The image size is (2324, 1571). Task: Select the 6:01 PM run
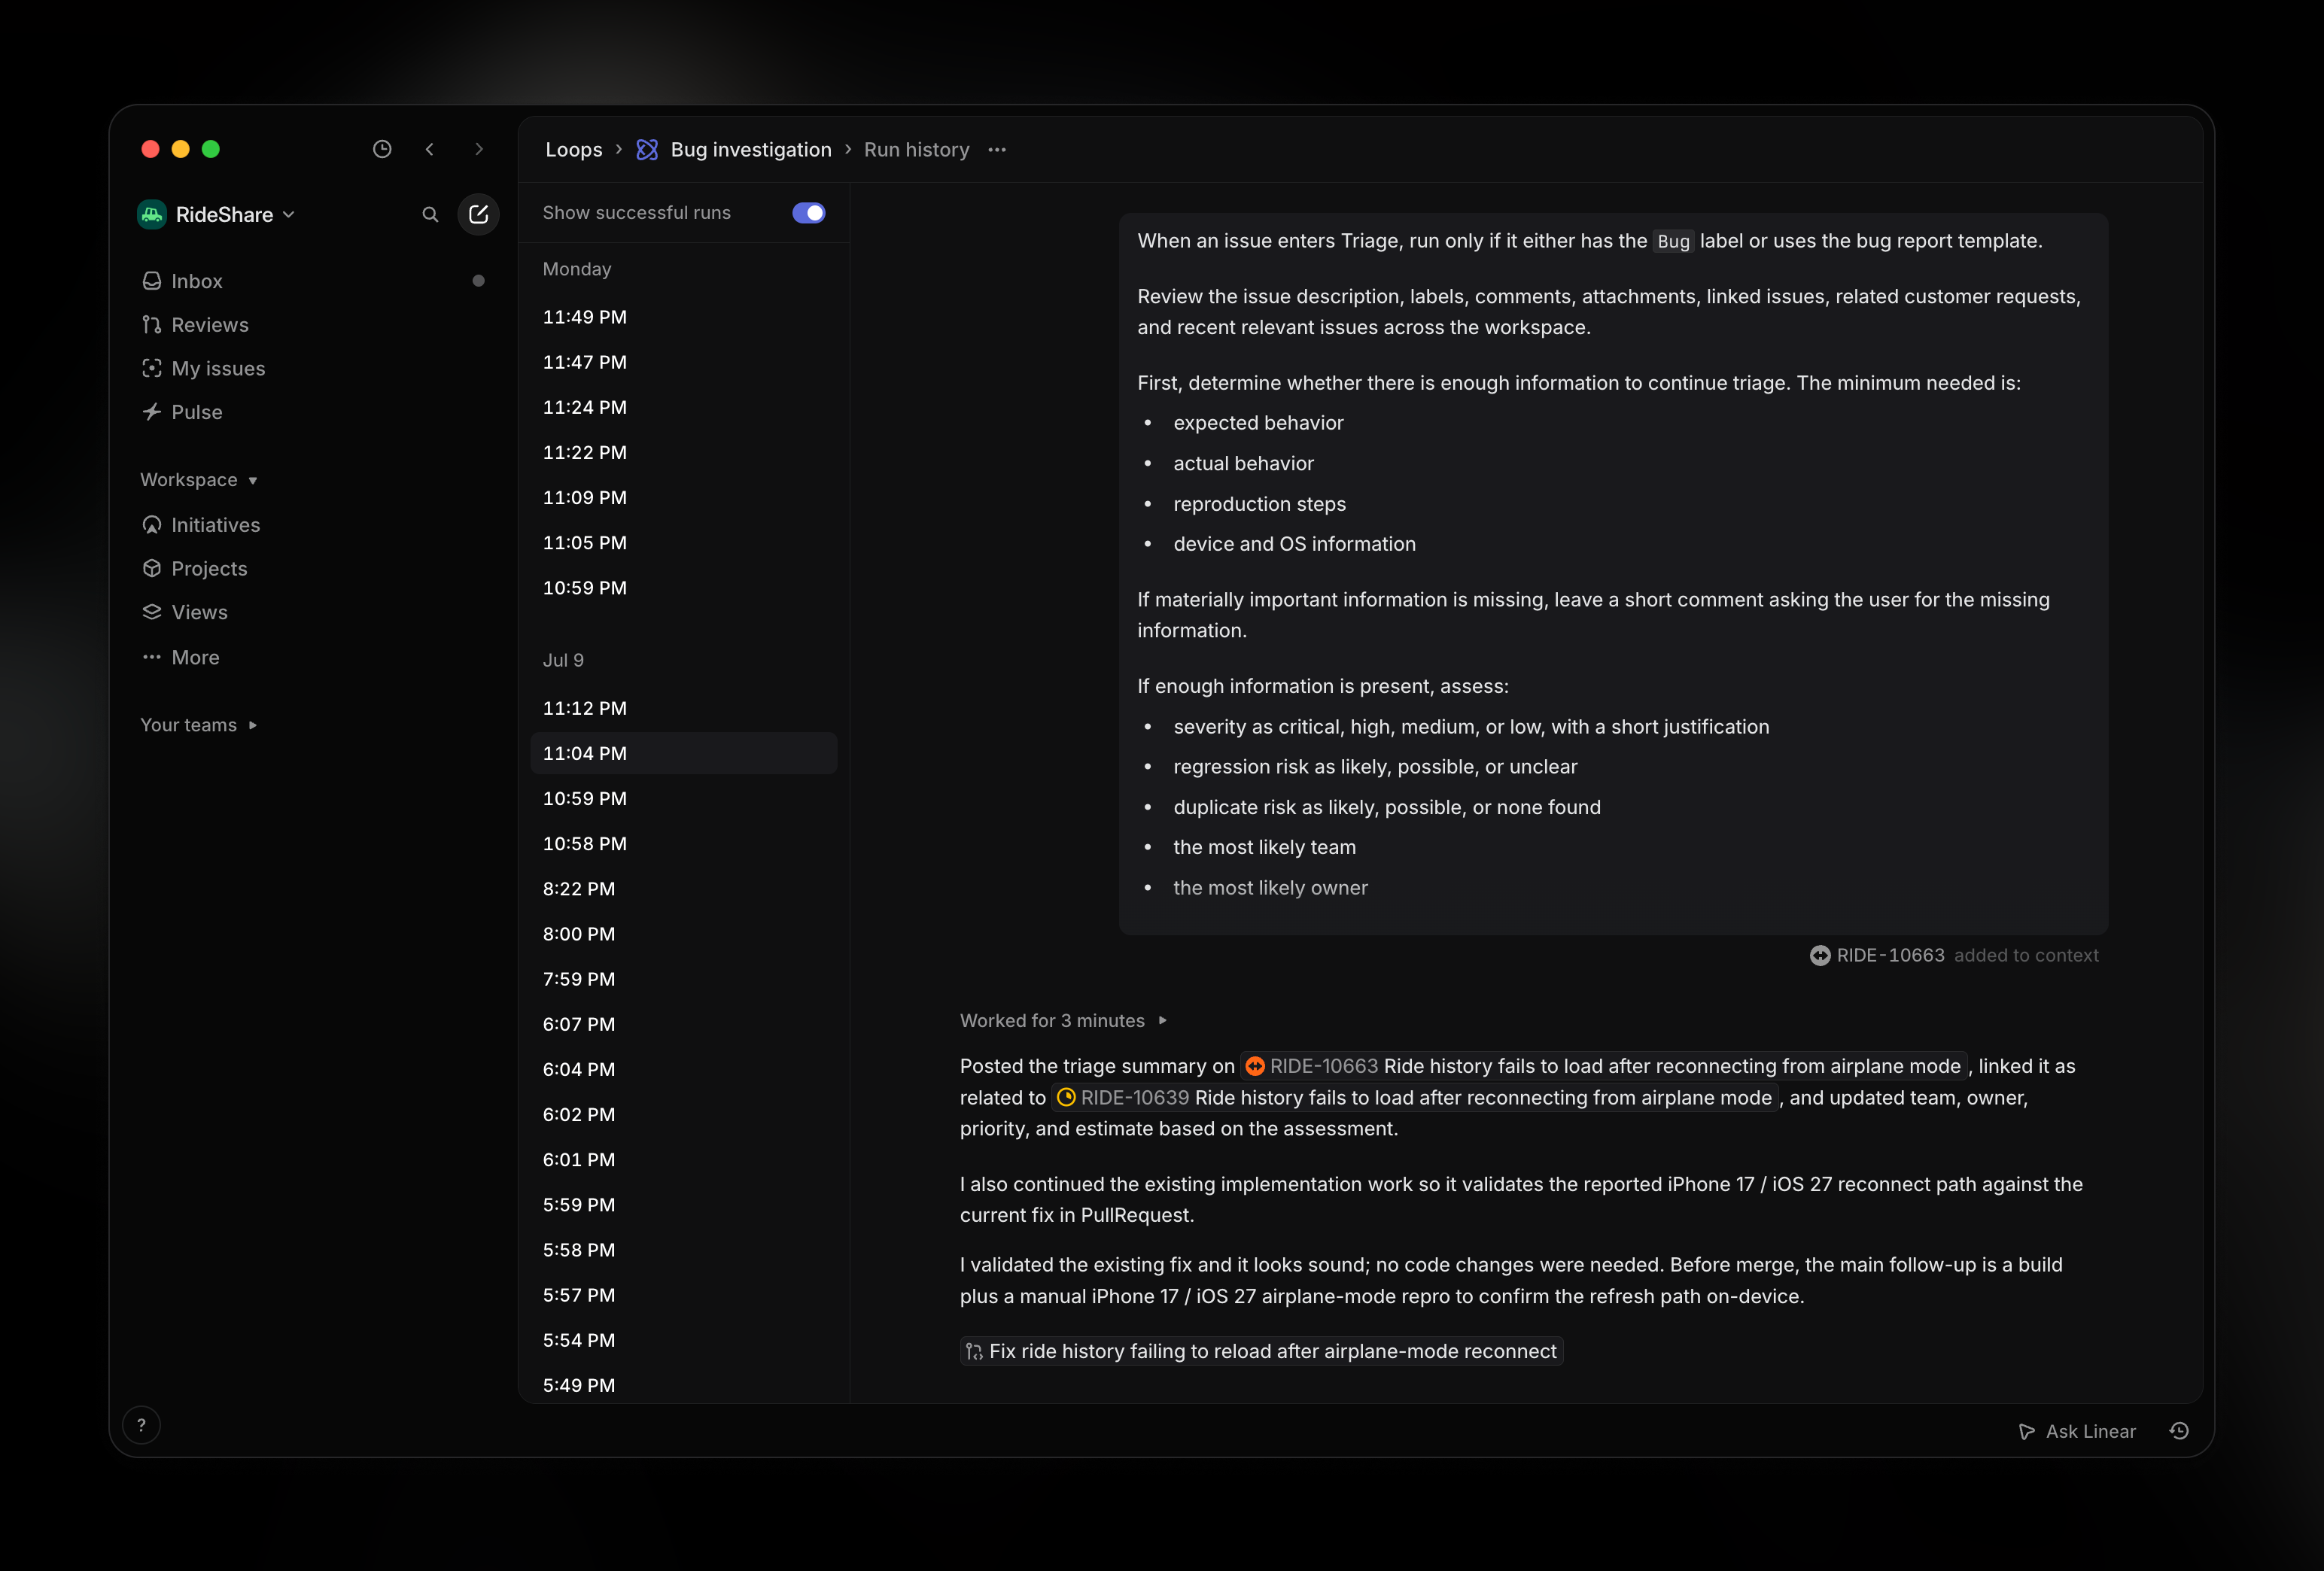point(684,1159)
